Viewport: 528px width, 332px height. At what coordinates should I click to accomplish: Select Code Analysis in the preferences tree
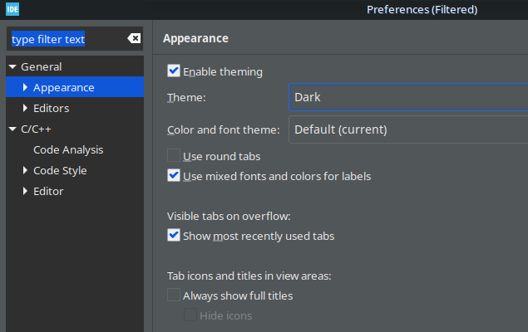(68, 149)
